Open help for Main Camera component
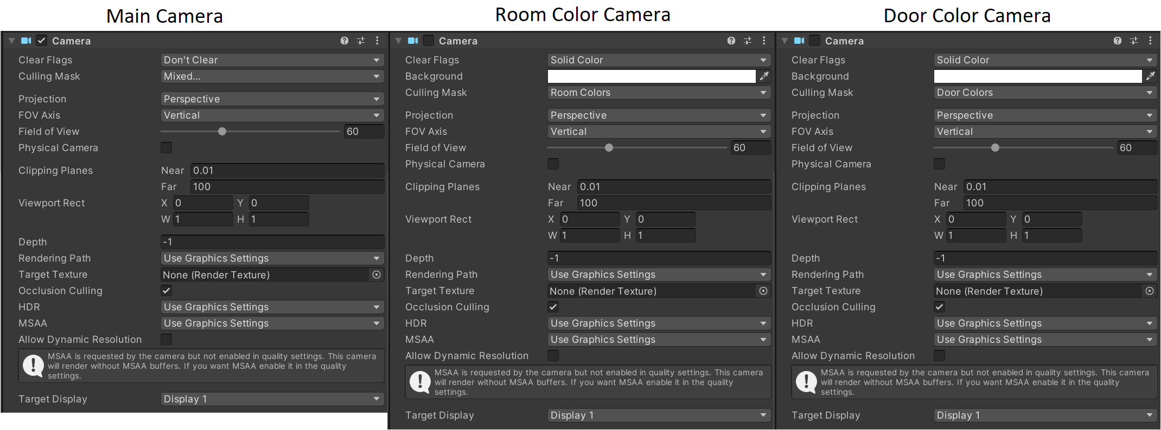This screenshot has height=430, width=1161. tap(344, 41)
